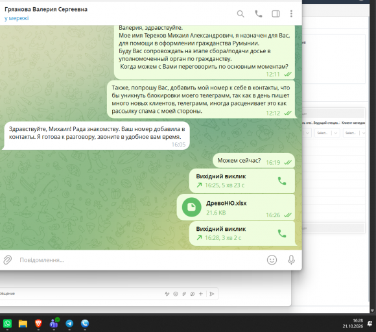
Task: Open the ДревоНЮ.xlsx file icon
Action: (192, 207)
